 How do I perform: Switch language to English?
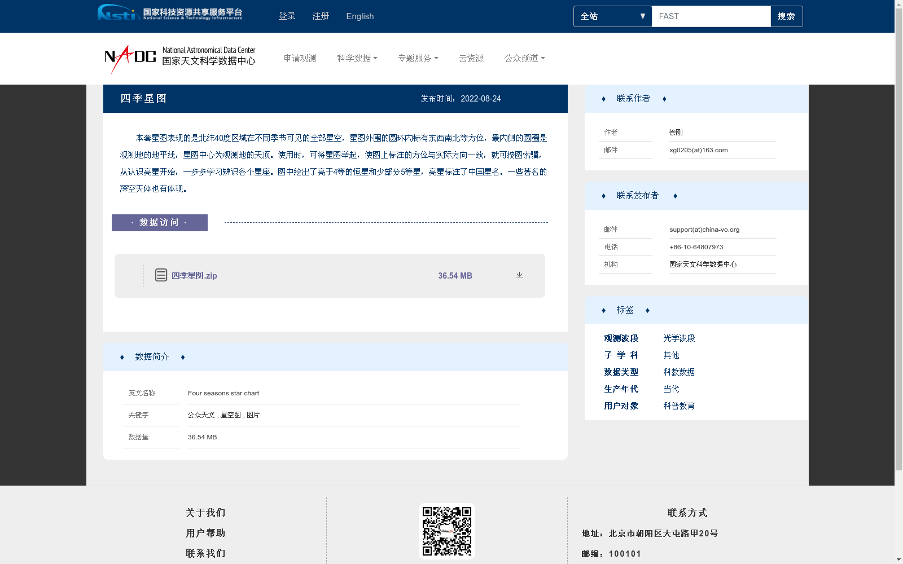(x=360, y=16)
